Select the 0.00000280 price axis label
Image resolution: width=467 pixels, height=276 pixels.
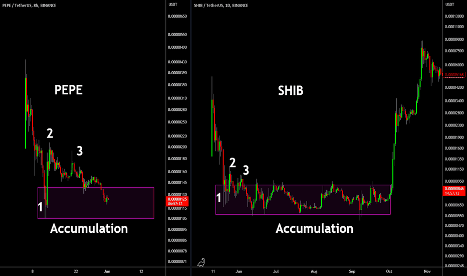tap(177, 110)
